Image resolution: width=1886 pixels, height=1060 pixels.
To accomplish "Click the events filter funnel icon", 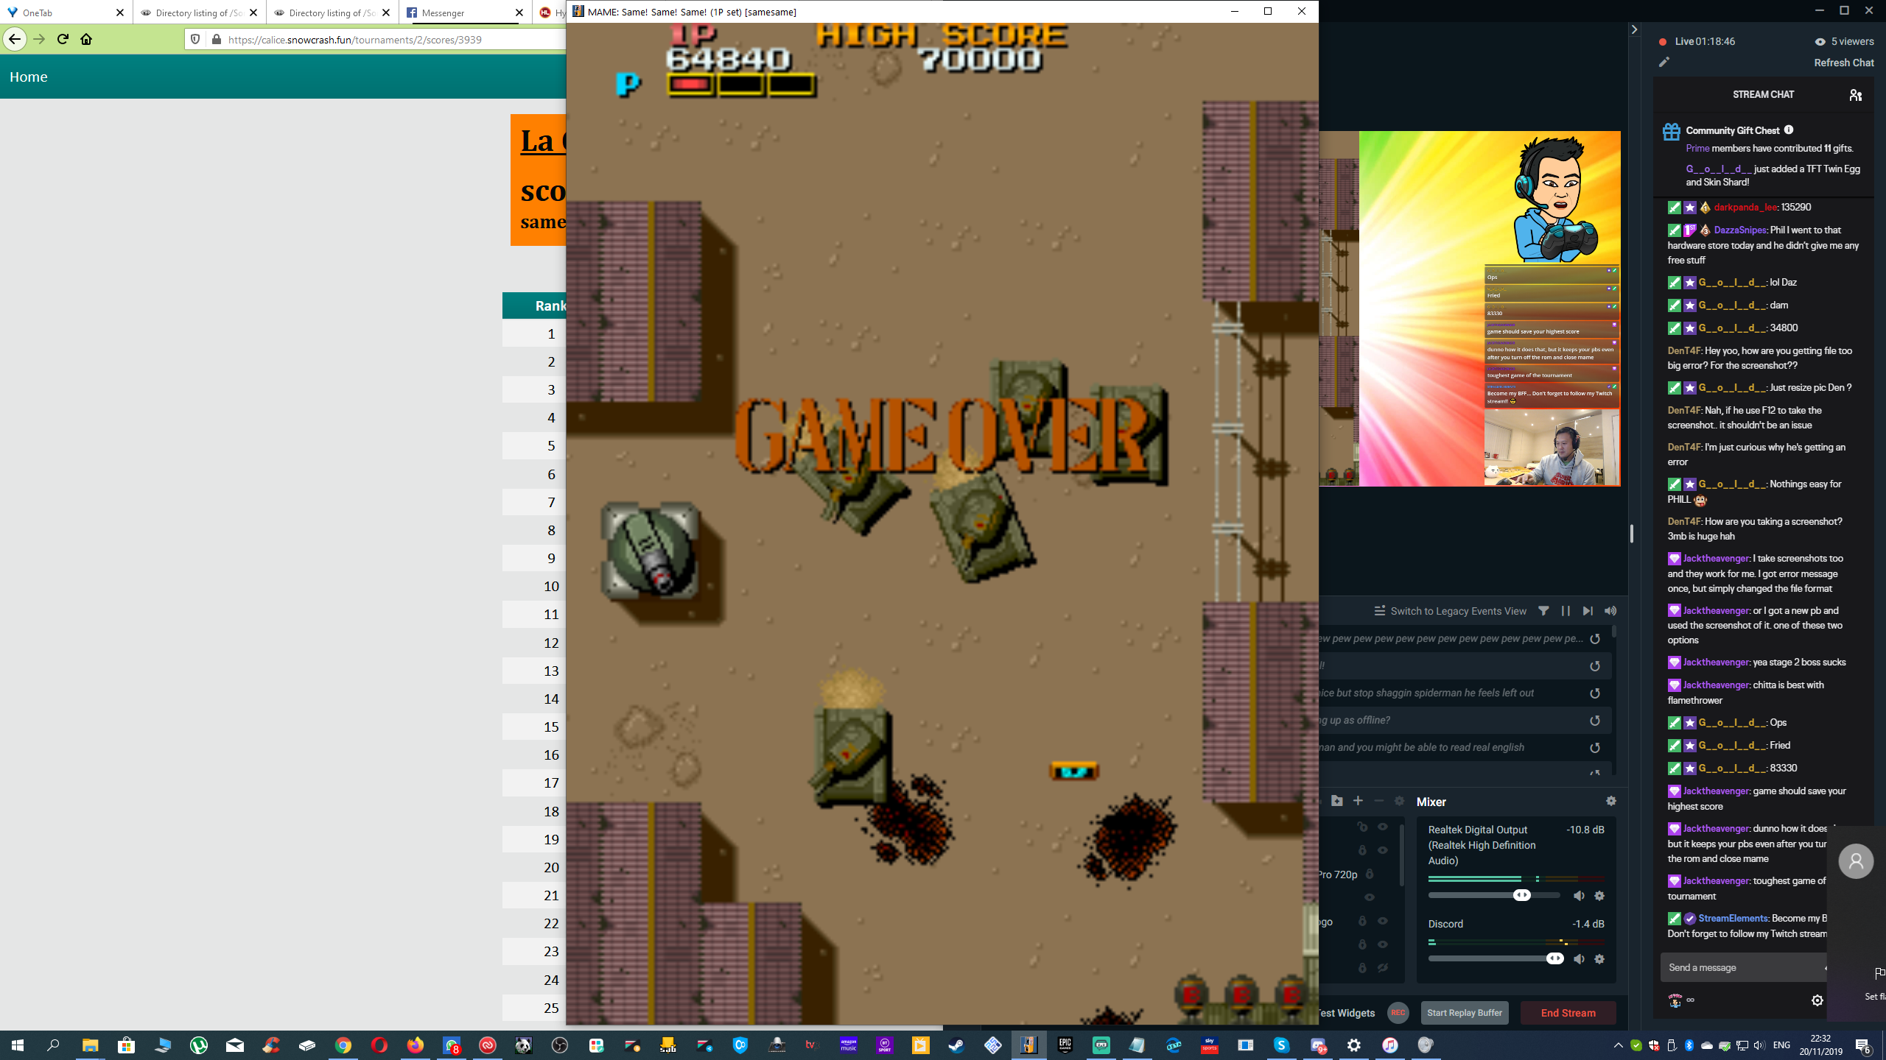I will coord(1543,611).
